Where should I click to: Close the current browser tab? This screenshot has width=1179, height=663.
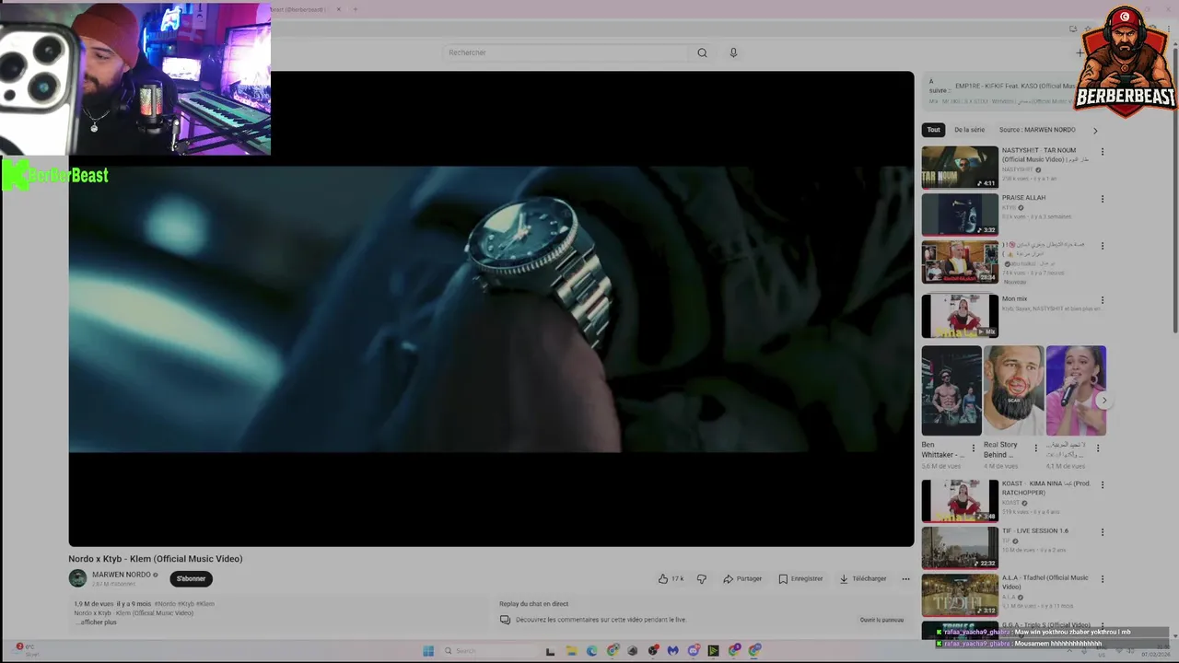(338, 9)
